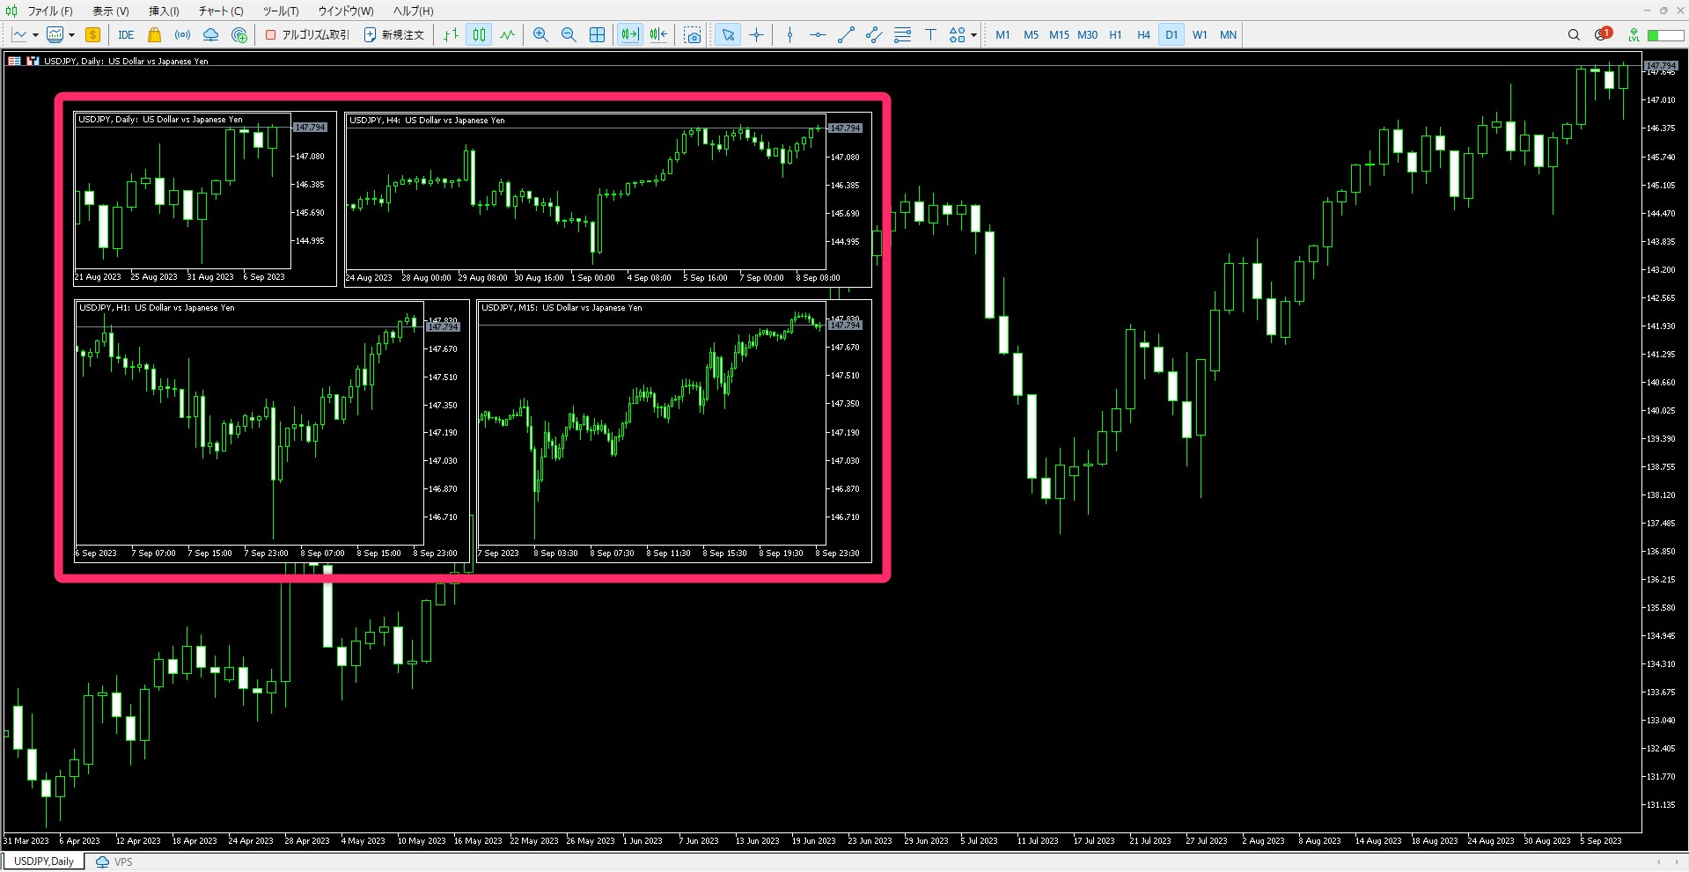Take a chart screenshot with camera icon
This screenshot has width=1689, height=872.
pos(693,35)
